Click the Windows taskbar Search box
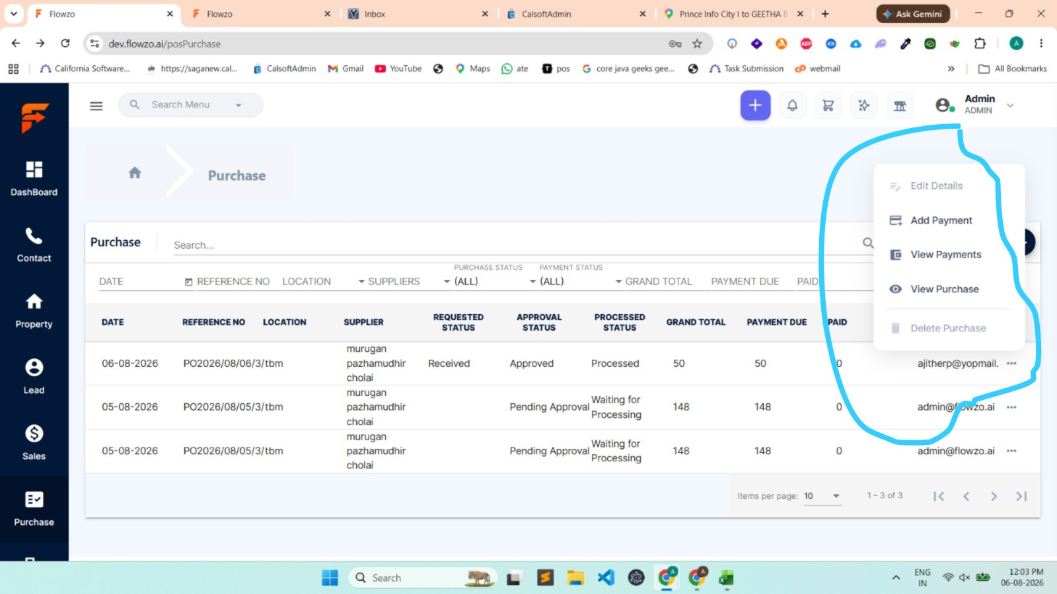Viewport: 1057px width, 594px height. tap(423, 578)
